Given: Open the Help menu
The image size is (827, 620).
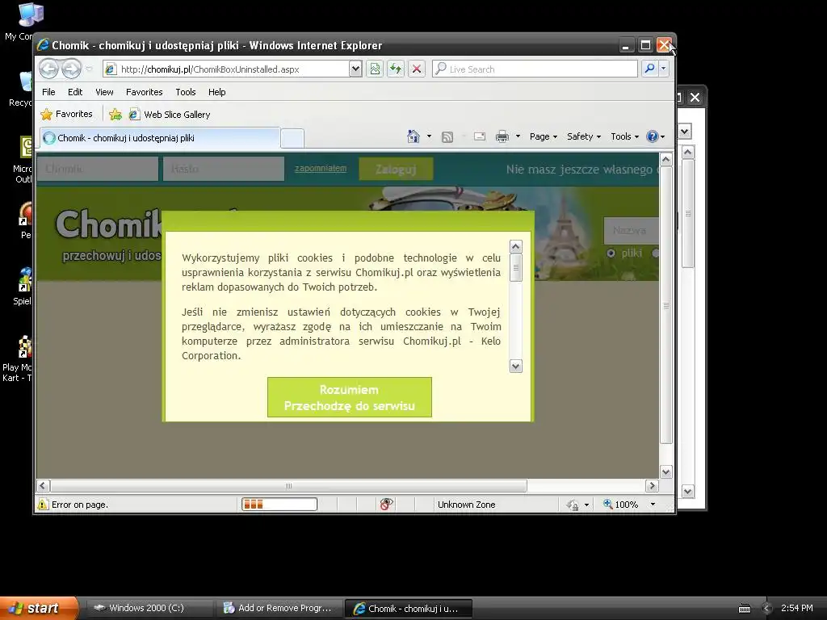Looking at the screenshot, I should click(x=216, y=92).
